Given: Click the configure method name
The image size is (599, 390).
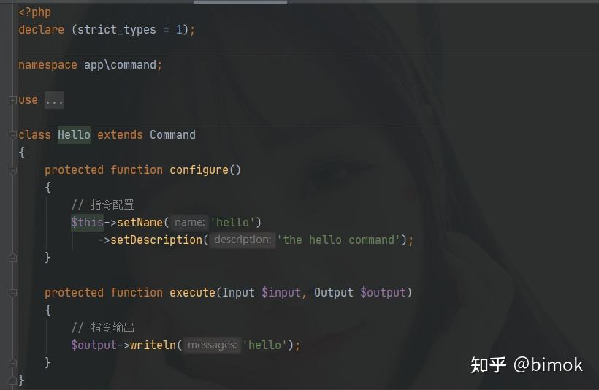Looking at the screenshot, I should [x=199, y=170].
